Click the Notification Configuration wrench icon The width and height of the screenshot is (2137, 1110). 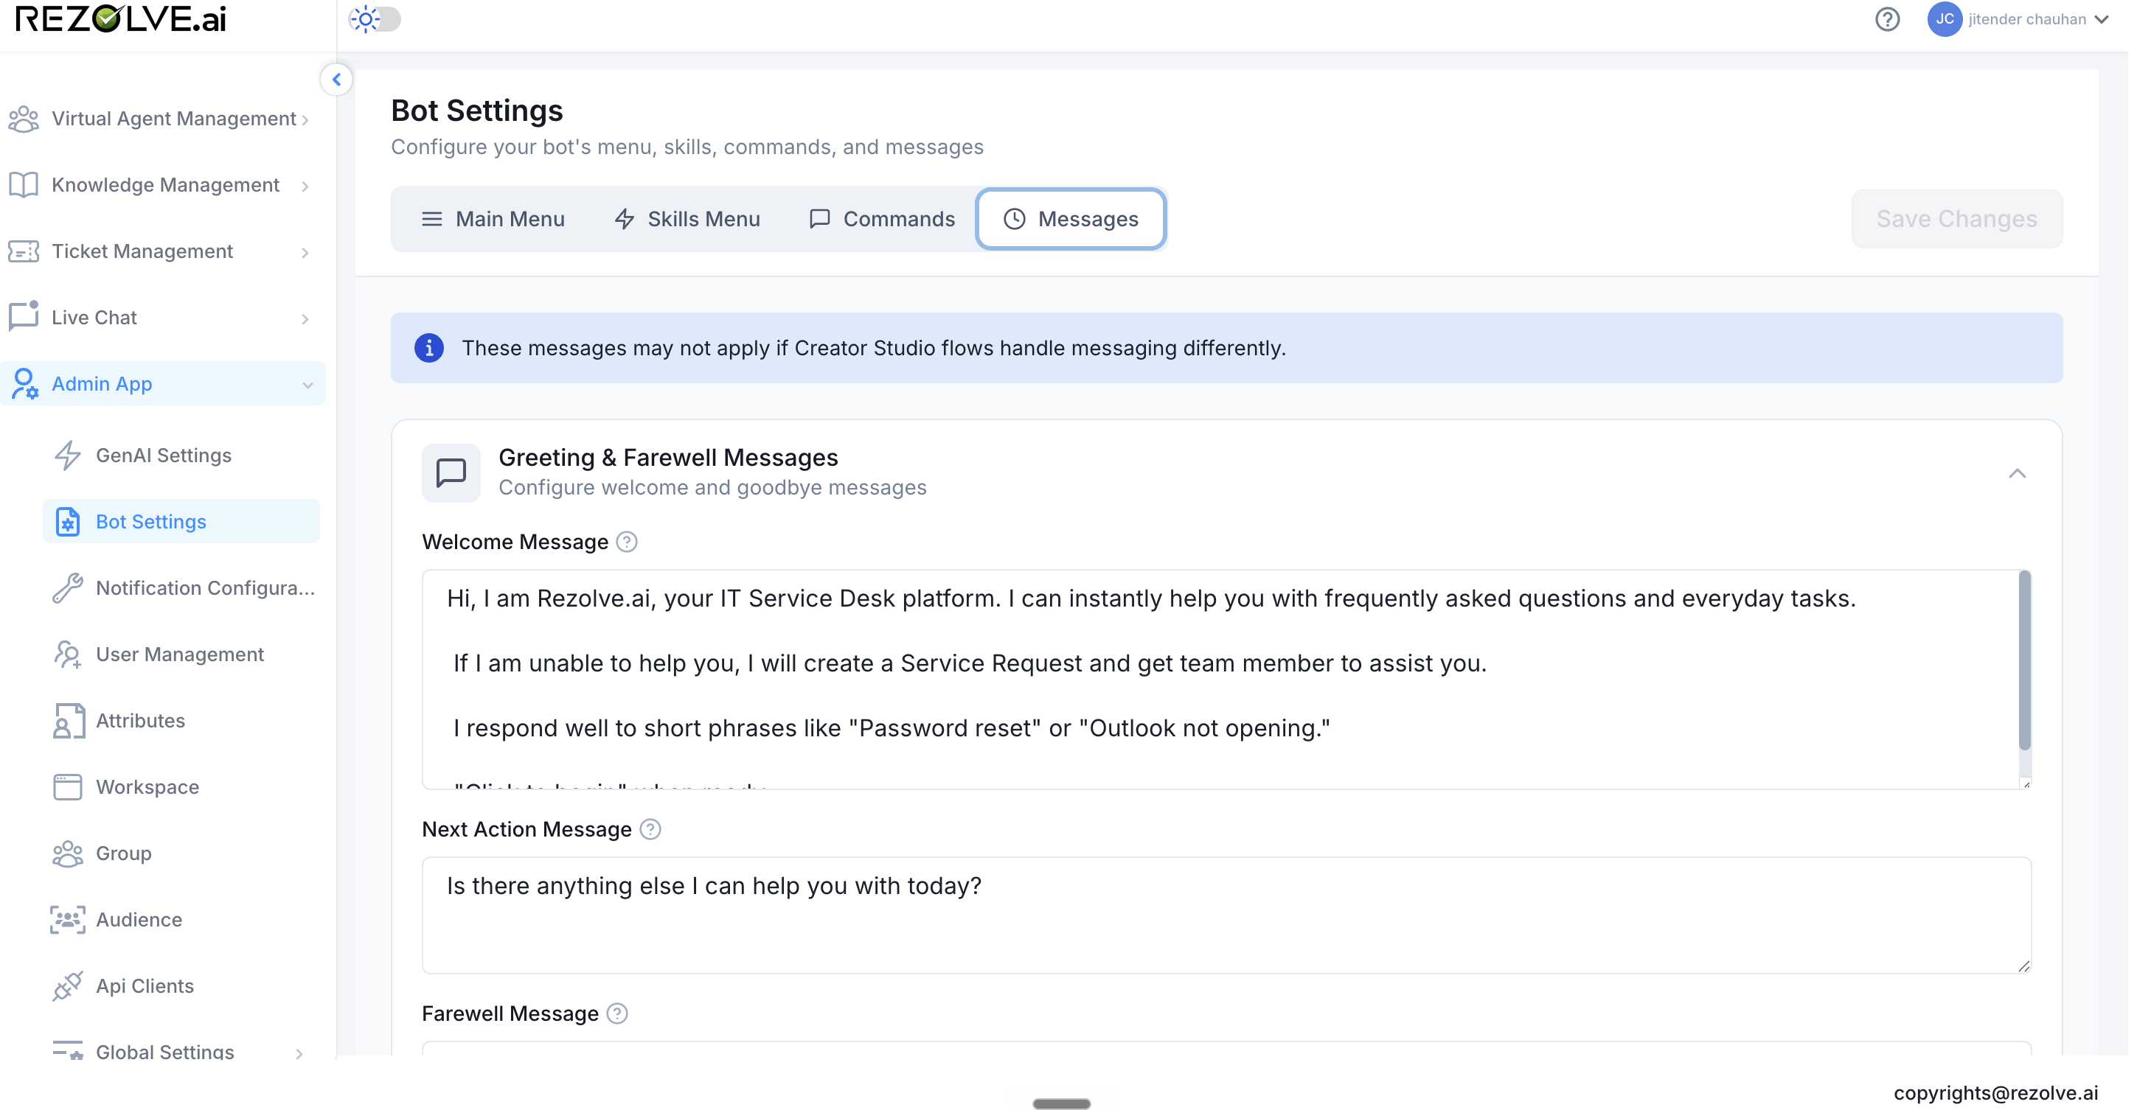coord(68,587)
